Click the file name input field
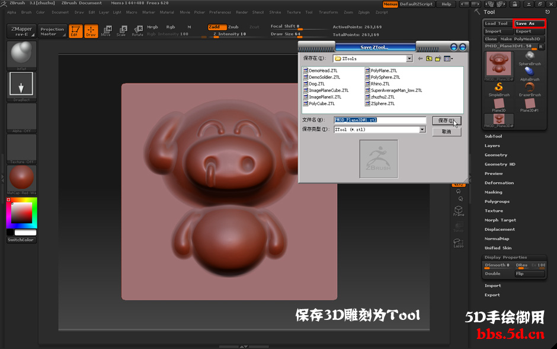This screenshot has width=557, height=349. click(380, 120)
